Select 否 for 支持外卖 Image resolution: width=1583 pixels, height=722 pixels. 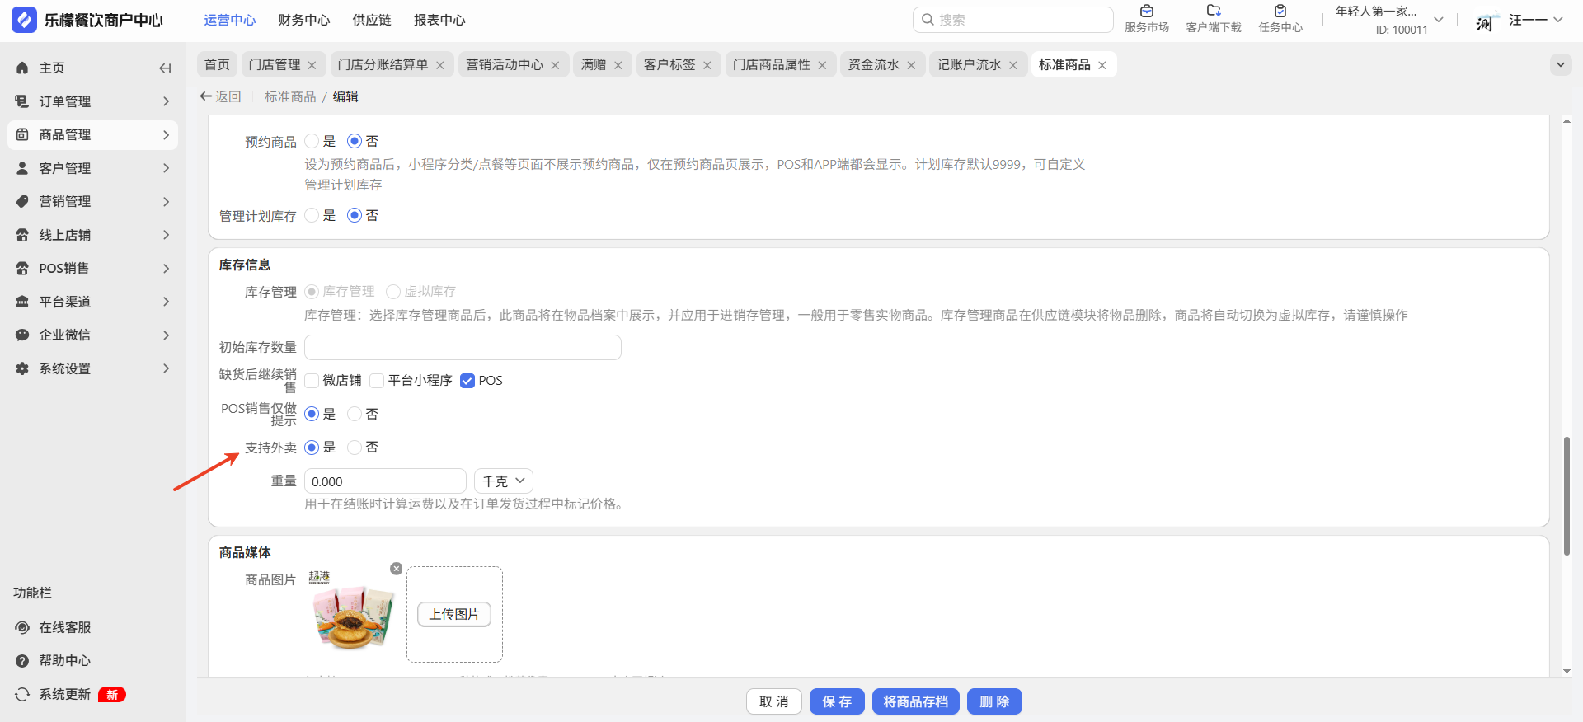(x=355, y=447)
